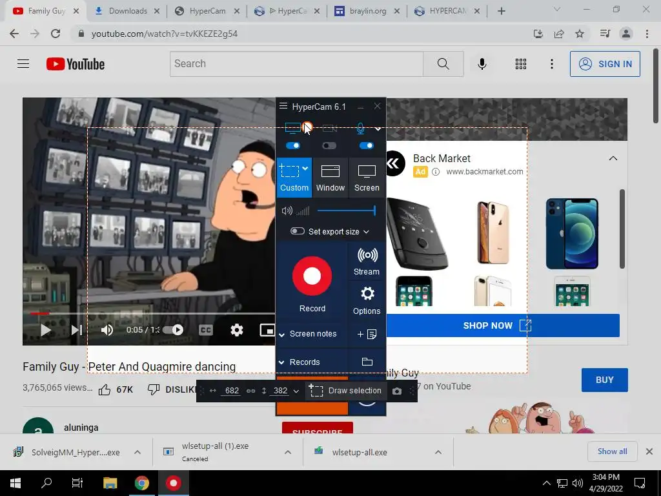Open the YouTube apps grid
The height and width of the screenshot is (496, 661).
point(521,64)
